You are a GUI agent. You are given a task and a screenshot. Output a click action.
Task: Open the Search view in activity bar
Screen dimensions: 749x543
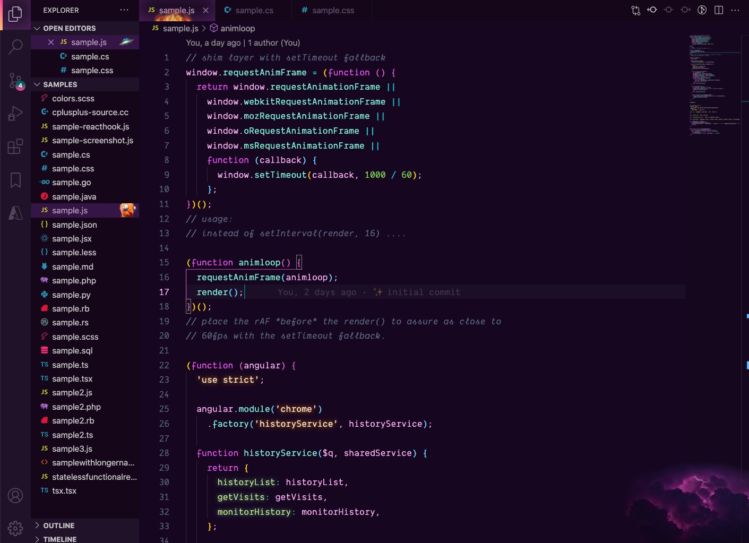coord(15,47)
